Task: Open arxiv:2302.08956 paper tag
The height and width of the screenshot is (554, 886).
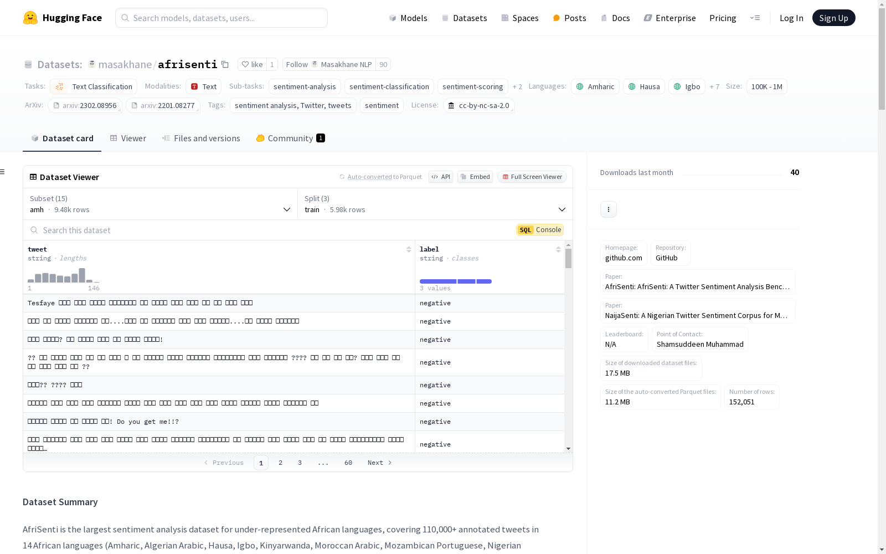Action: click(x=85, y=105)
